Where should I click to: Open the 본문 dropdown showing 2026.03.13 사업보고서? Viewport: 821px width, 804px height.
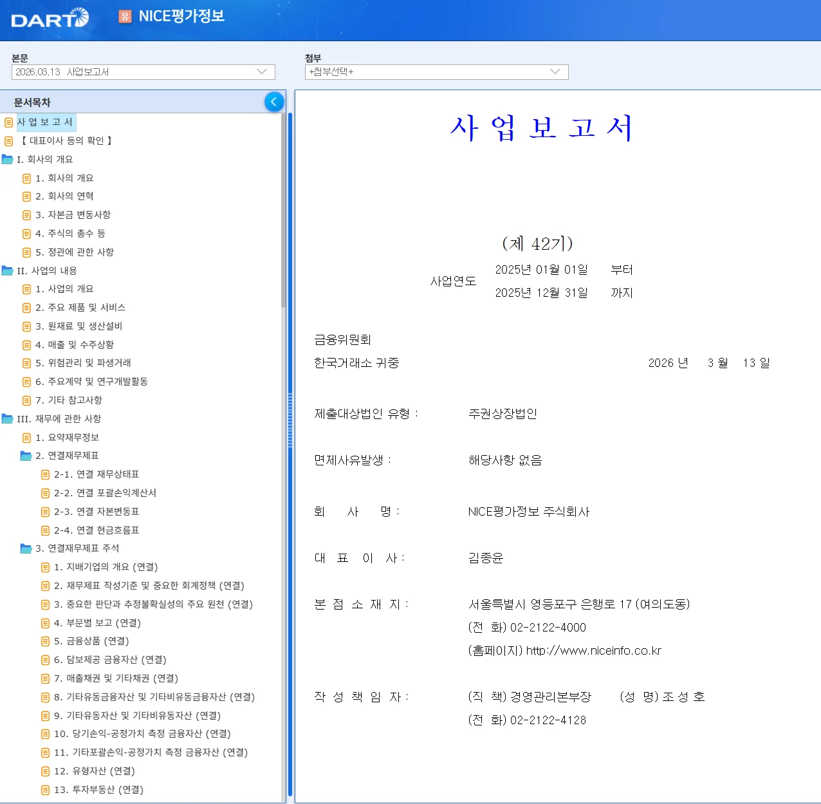tap(143, 72)
